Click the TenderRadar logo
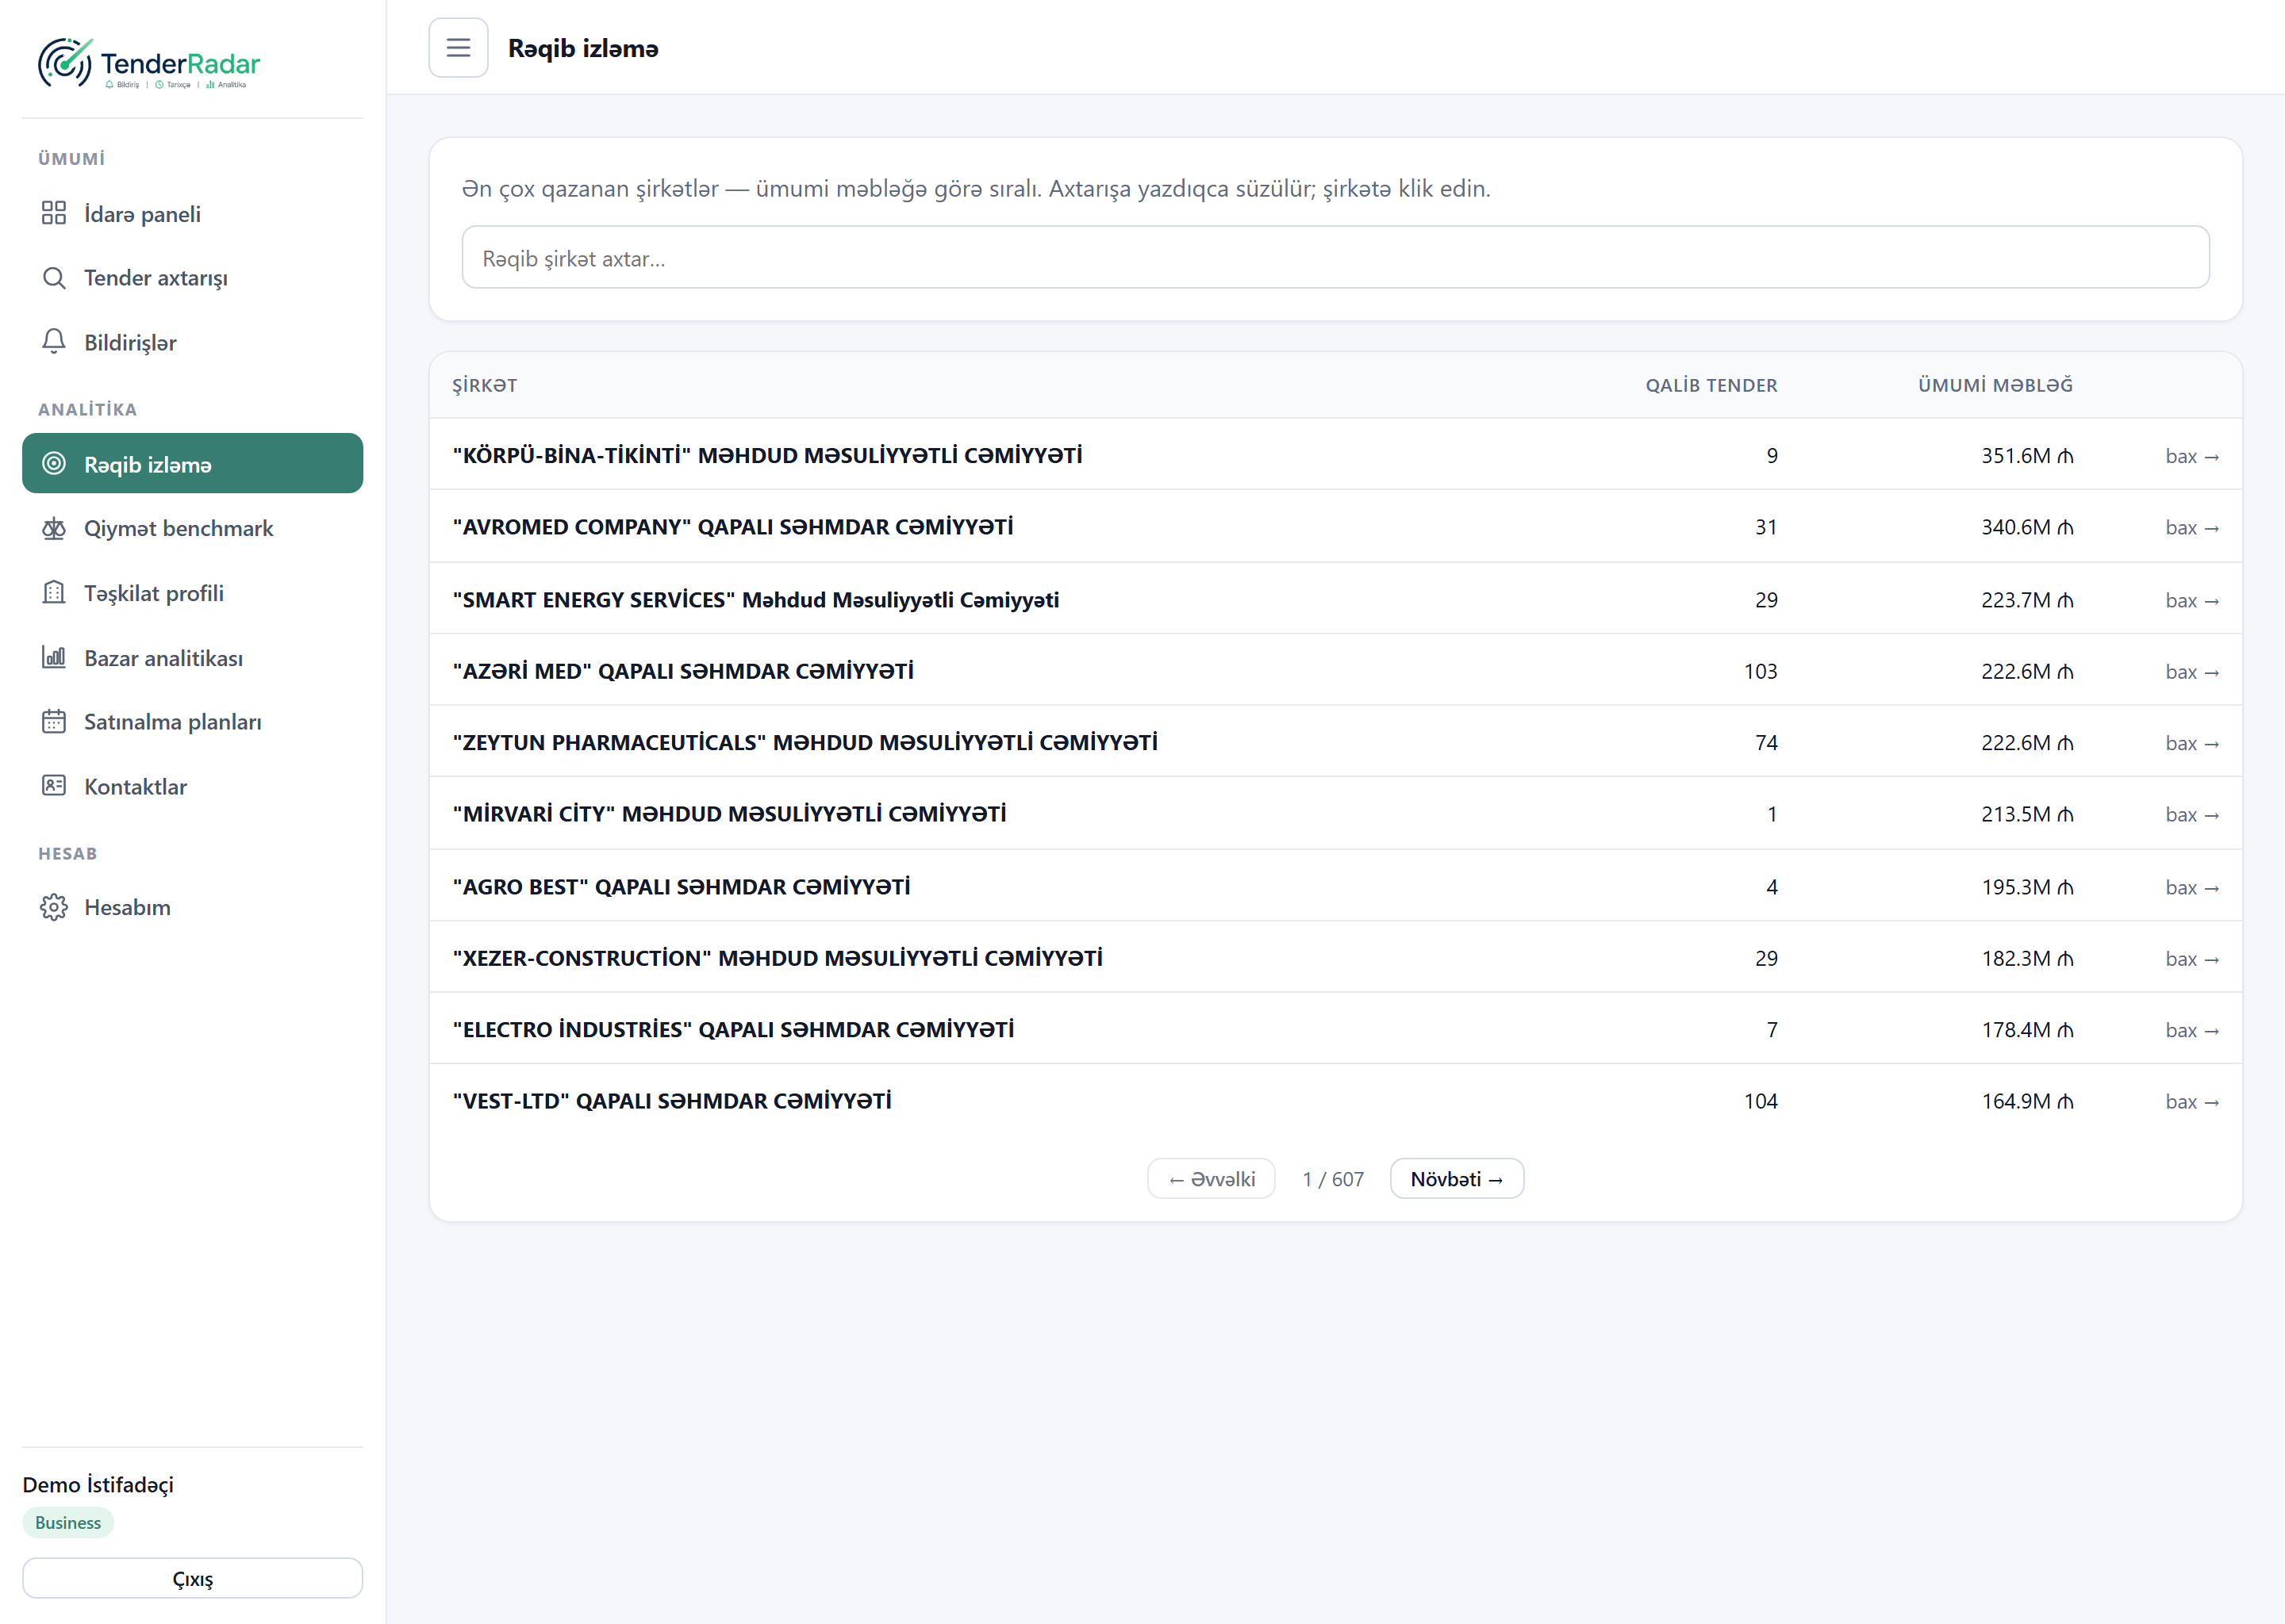This screenshot has width=2285, height=1624. pos(149,64)
